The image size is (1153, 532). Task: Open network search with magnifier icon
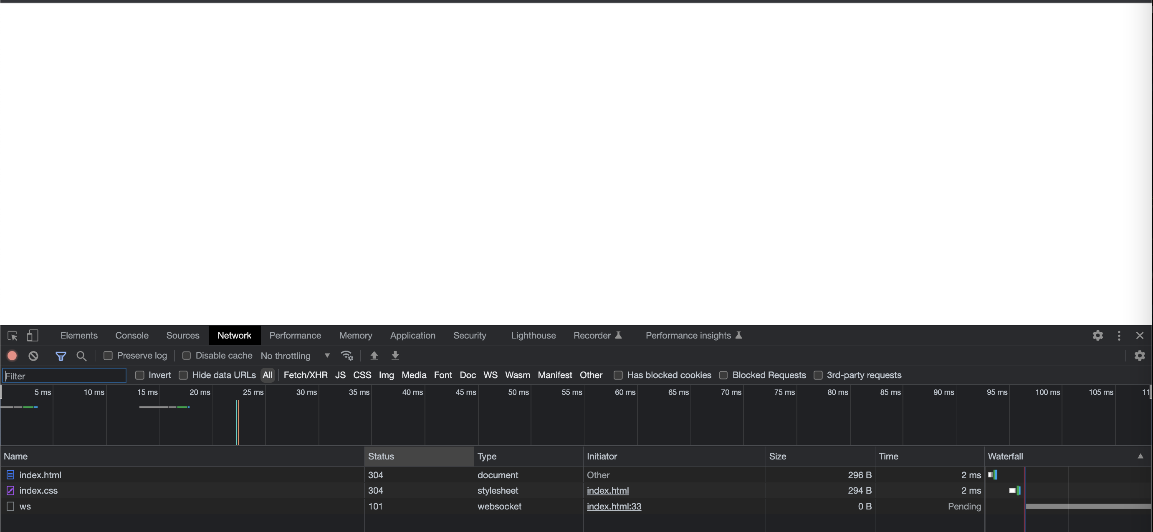point(81,356)
